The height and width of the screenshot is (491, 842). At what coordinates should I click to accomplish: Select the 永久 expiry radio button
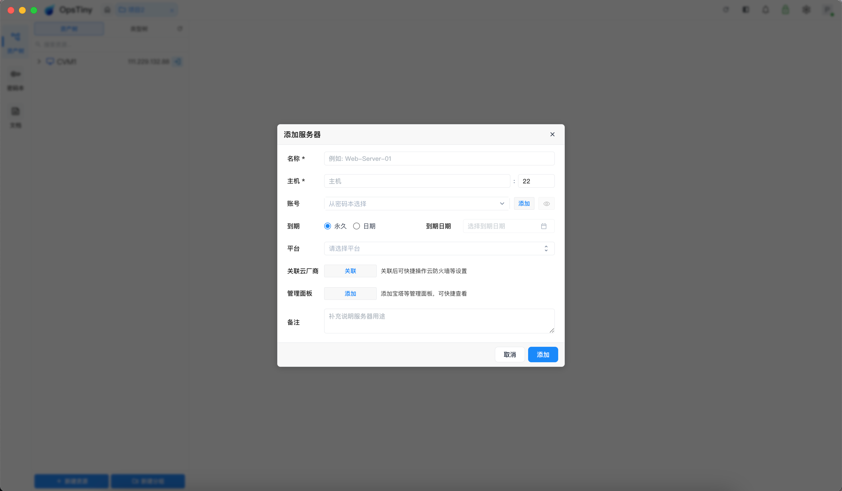pyautogui.click(x=327, y=226)
